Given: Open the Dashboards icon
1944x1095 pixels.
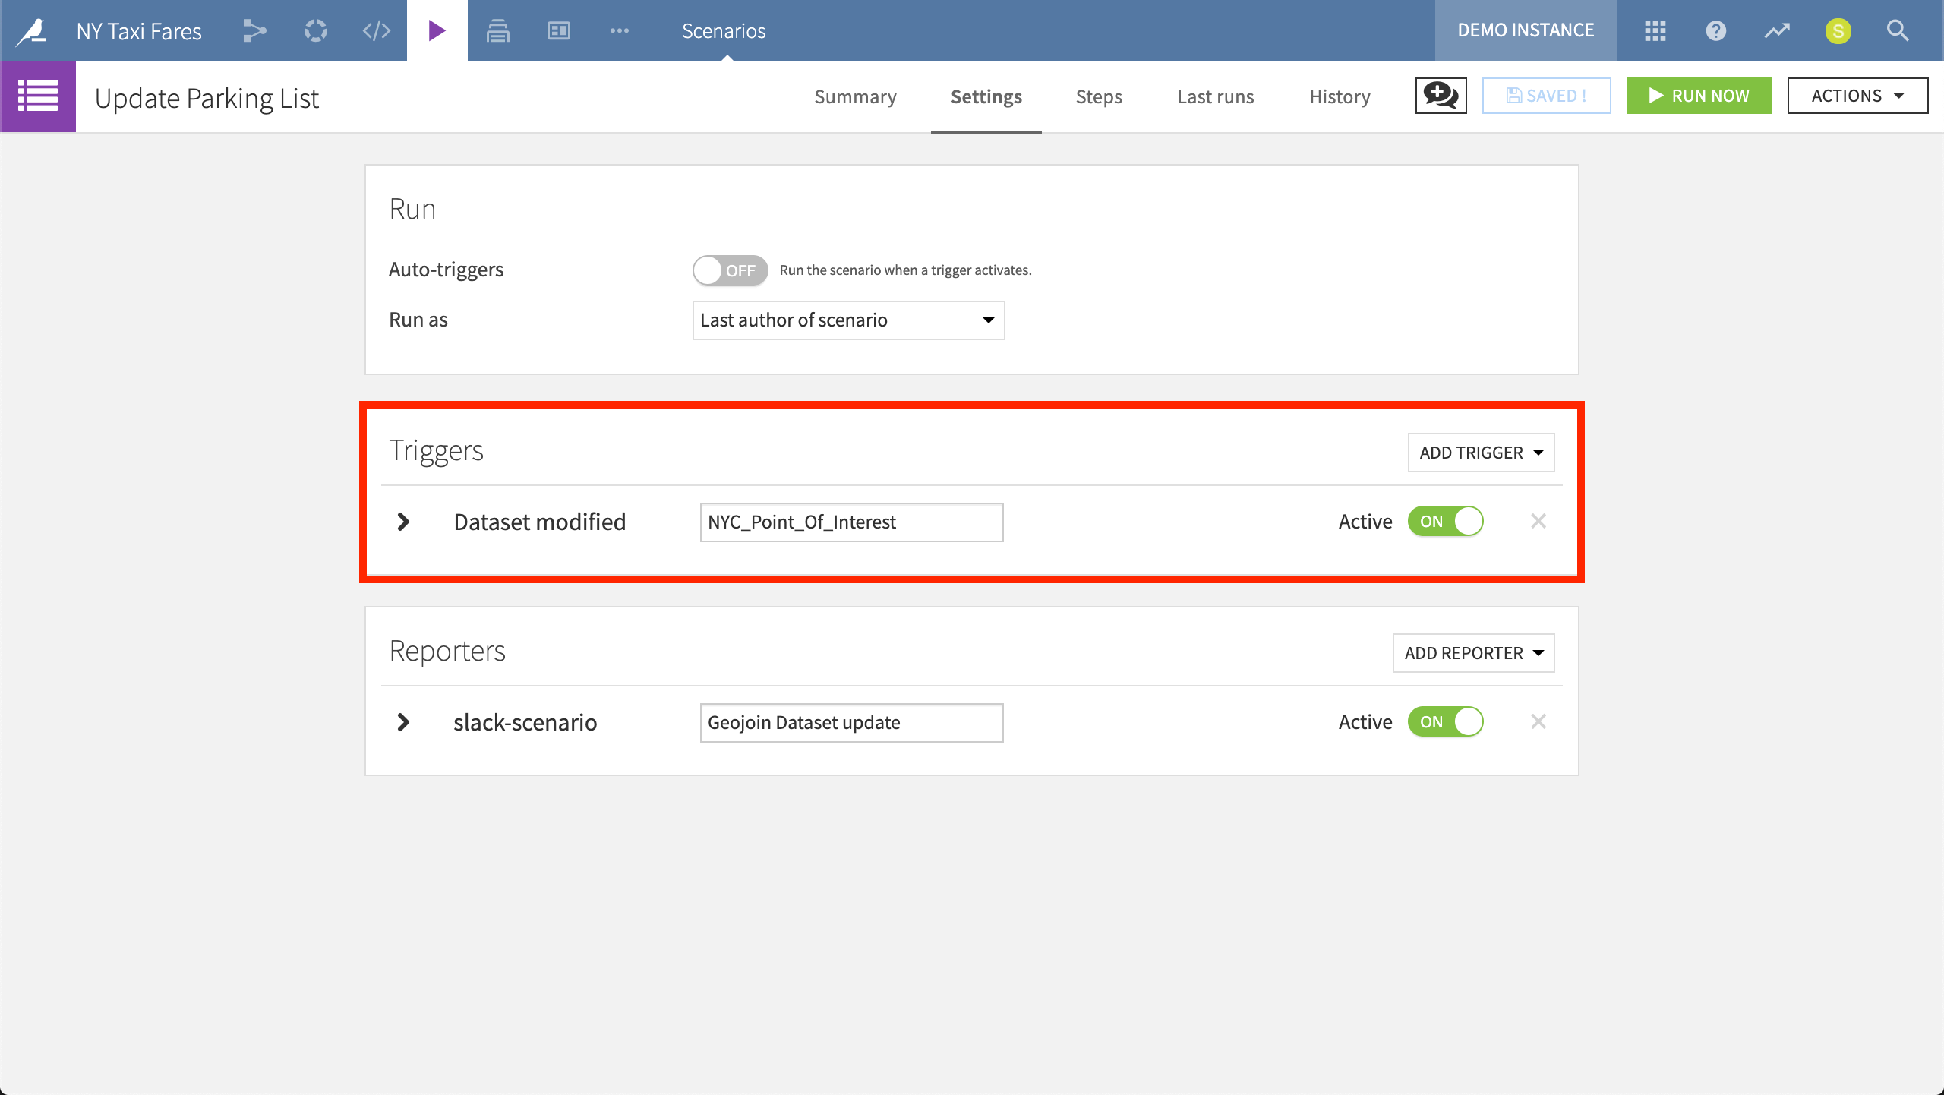Looking at the screenshot, I should click(559, 31).
